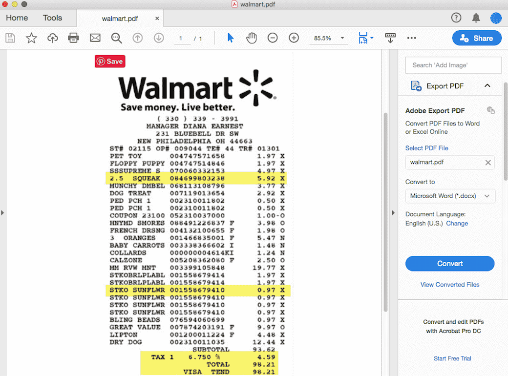Click the Fit page width icon
508x376 pixels.
tap(363, 38)
